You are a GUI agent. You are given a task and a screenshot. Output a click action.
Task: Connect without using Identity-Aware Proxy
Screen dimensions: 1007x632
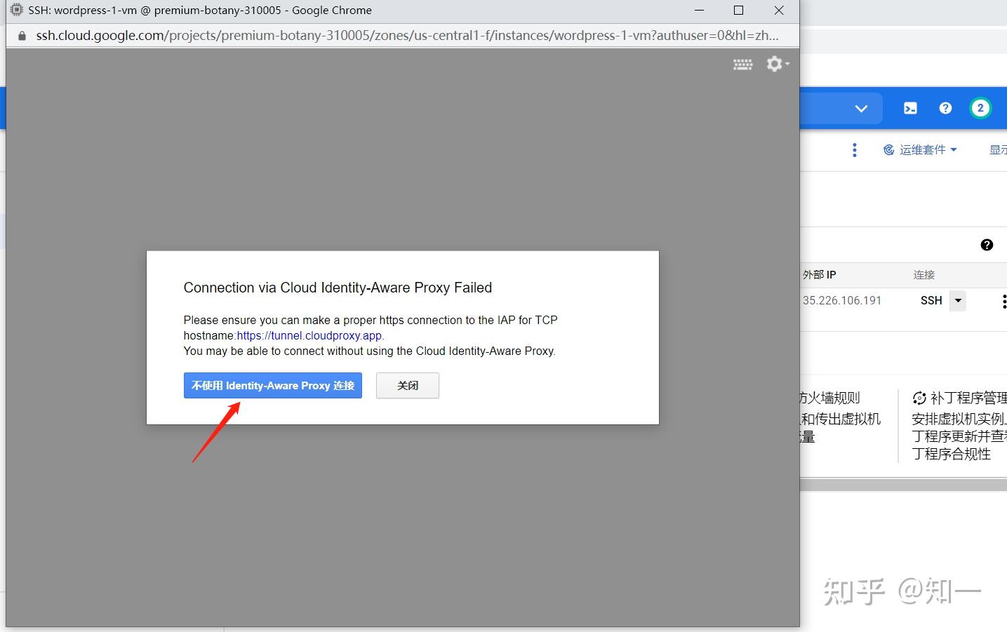click(273, 385)
